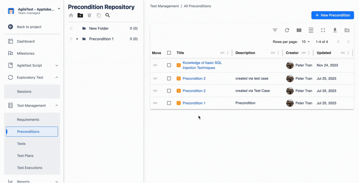The height and width of the screenshot is (183, 359).
Task: Click the download export icon
Action: (x=335, y=30)
